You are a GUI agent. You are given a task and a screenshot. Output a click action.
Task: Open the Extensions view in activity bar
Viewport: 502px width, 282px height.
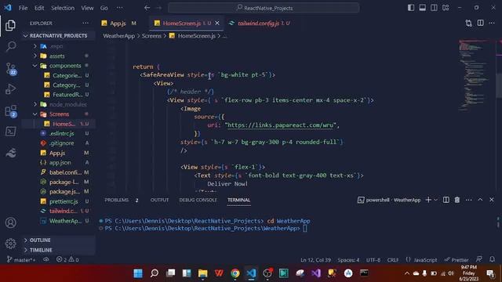[10, 111]
